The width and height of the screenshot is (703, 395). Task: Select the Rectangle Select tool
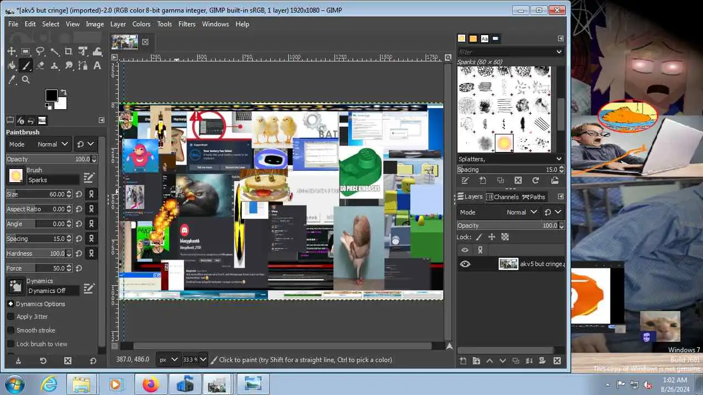point(26,52)
